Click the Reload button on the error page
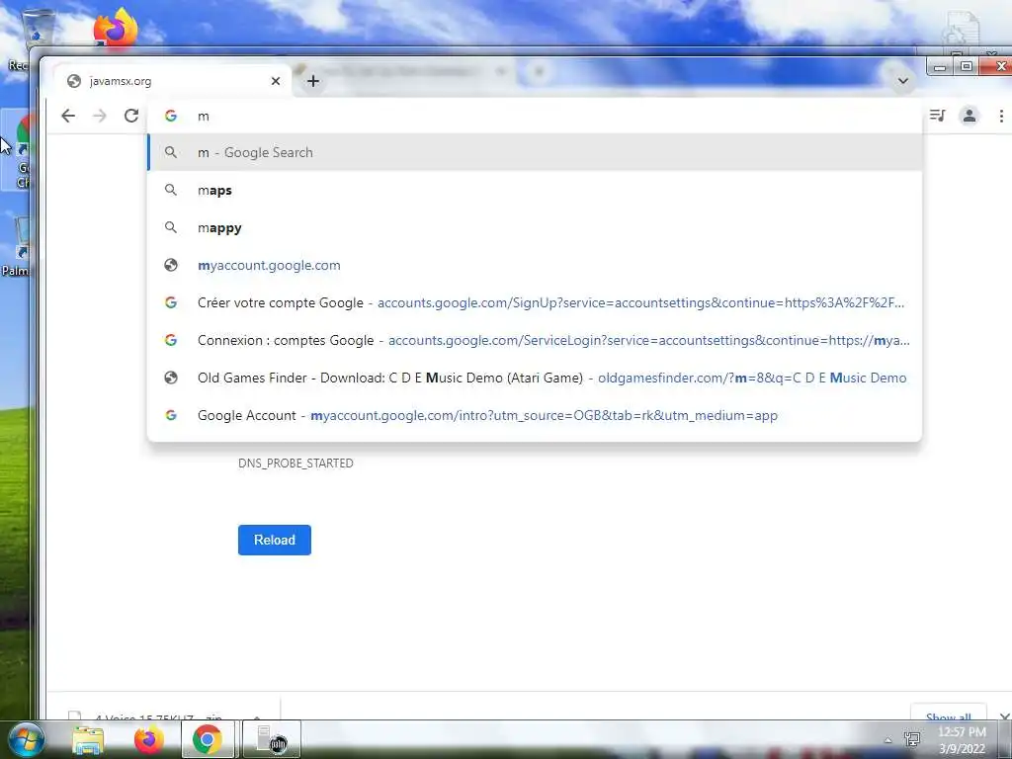 [x=275, y=540]
